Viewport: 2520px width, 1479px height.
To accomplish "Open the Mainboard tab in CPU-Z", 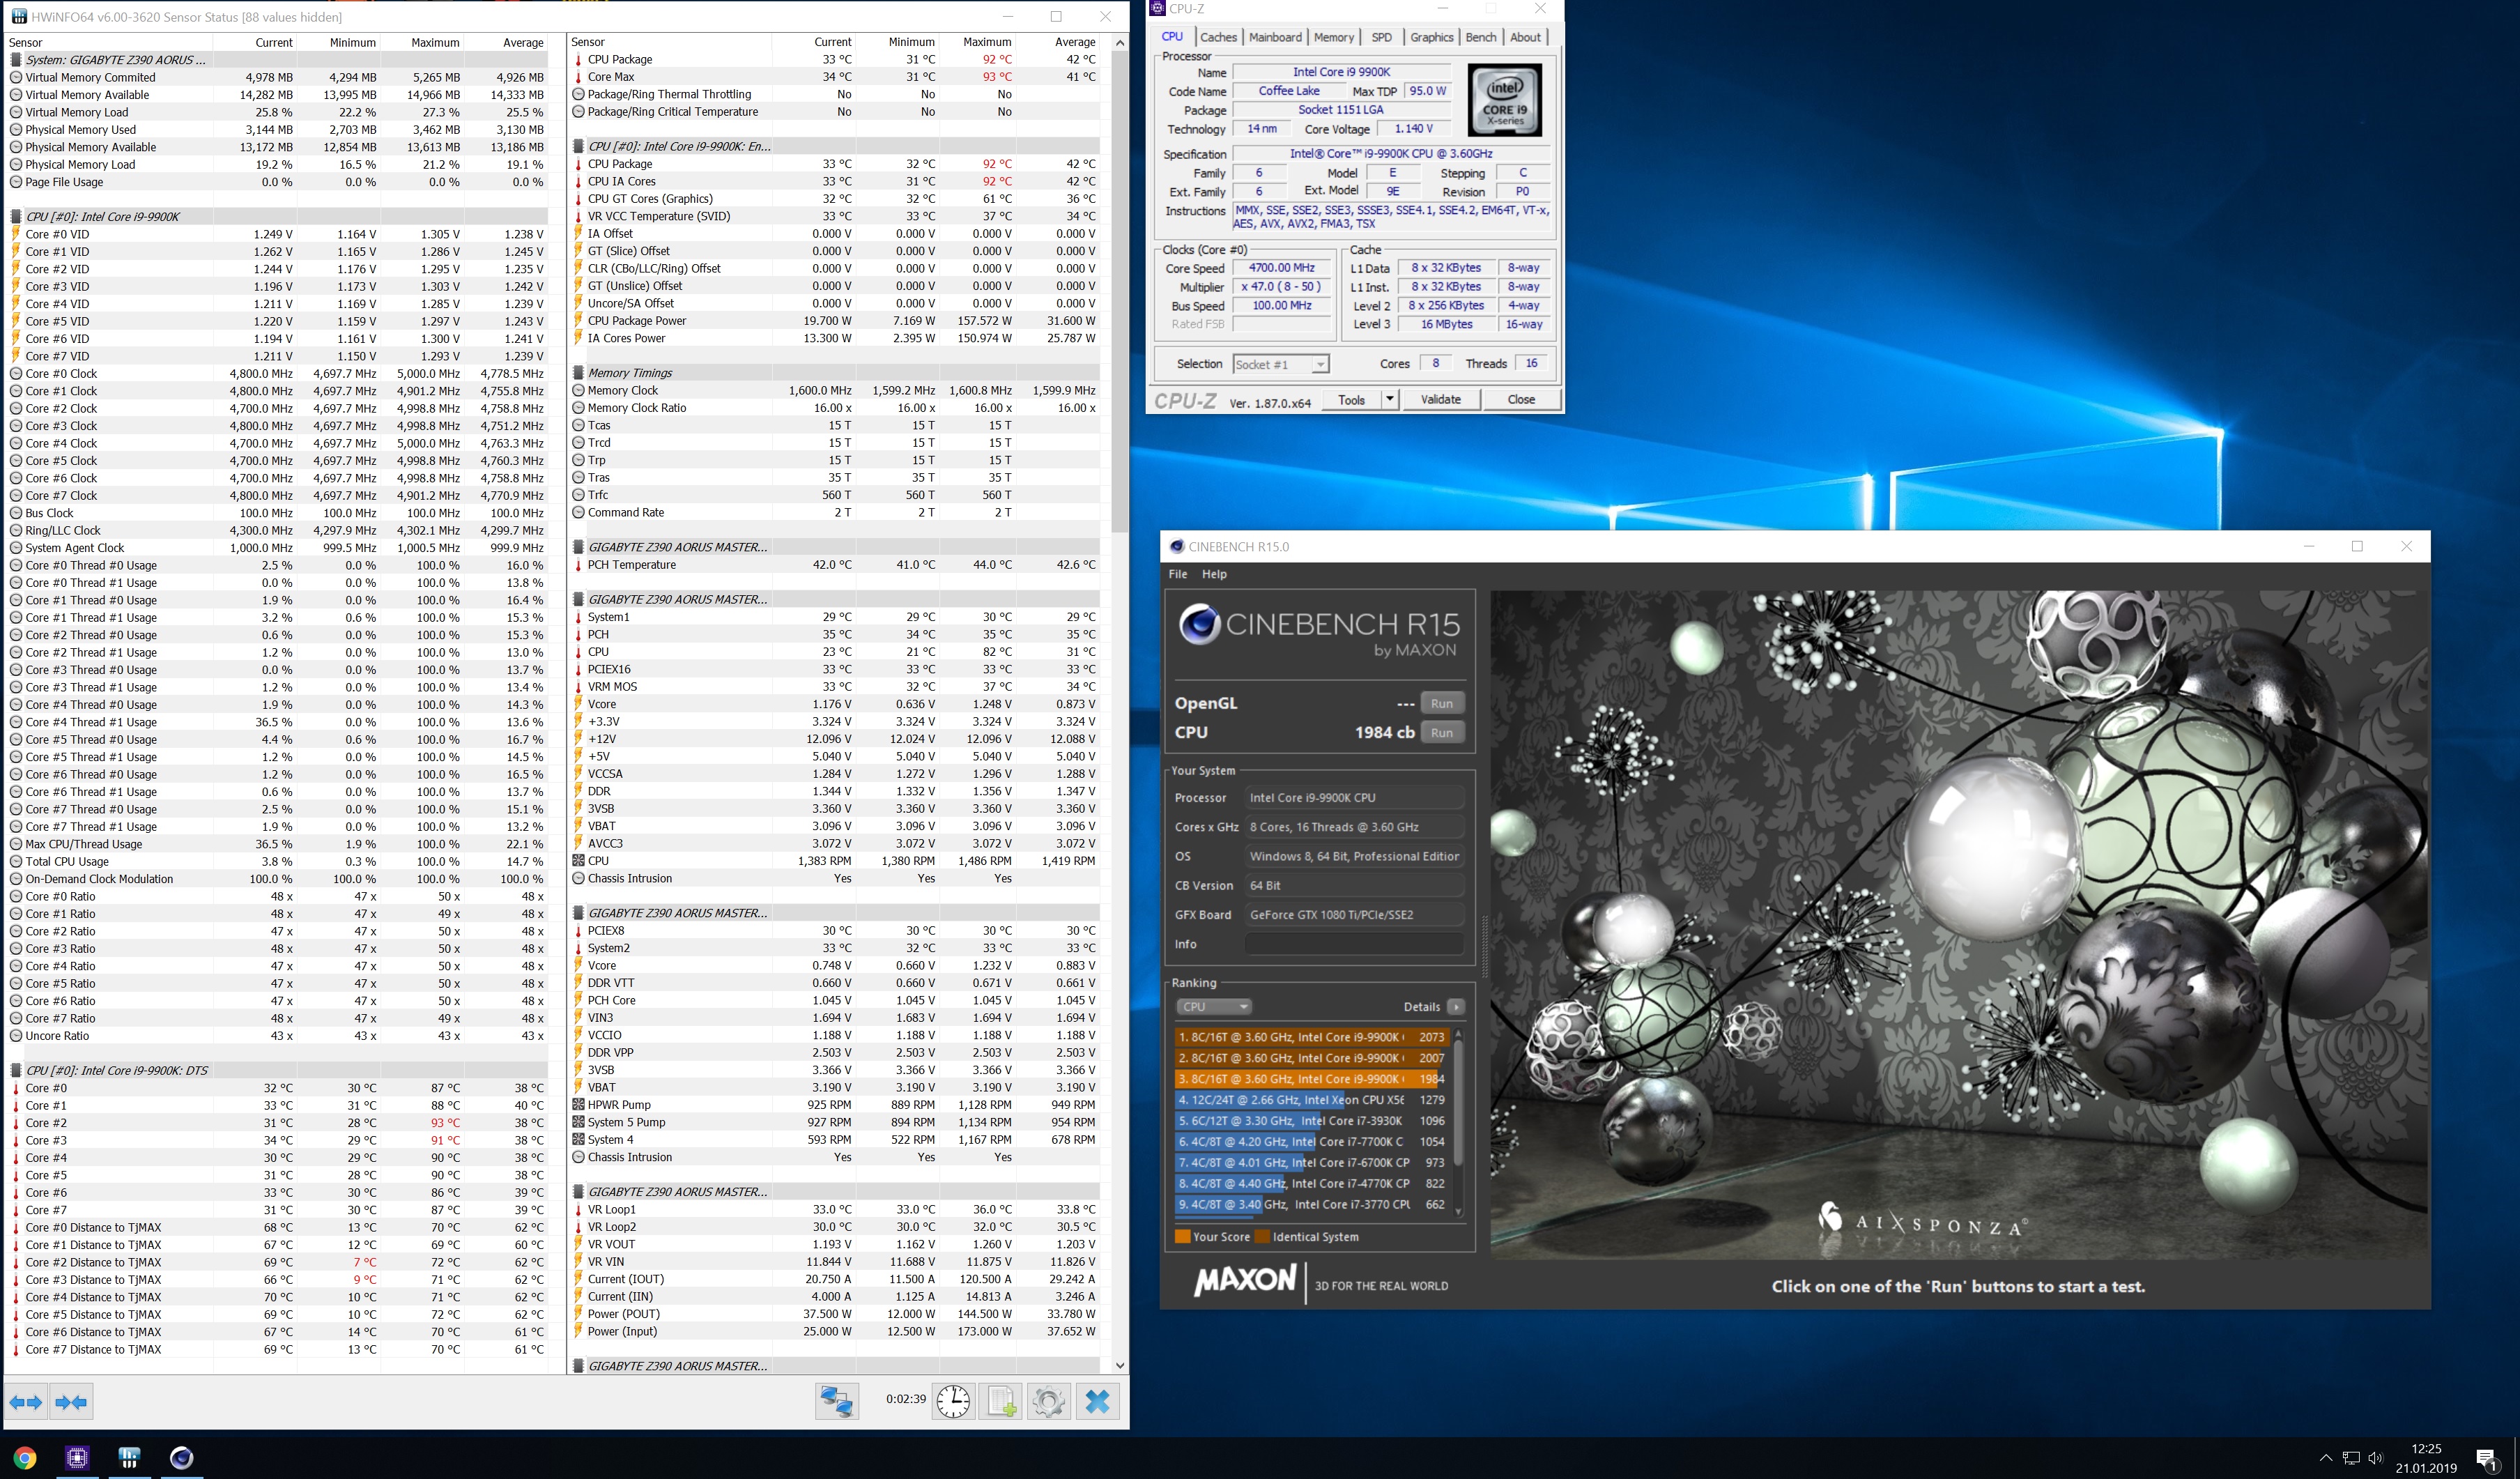I will pos(1275,37).
